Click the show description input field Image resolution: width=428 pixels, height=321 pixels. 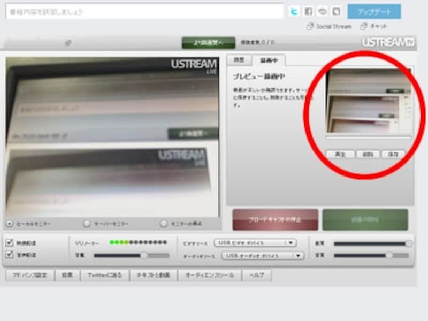coord(144,12)
